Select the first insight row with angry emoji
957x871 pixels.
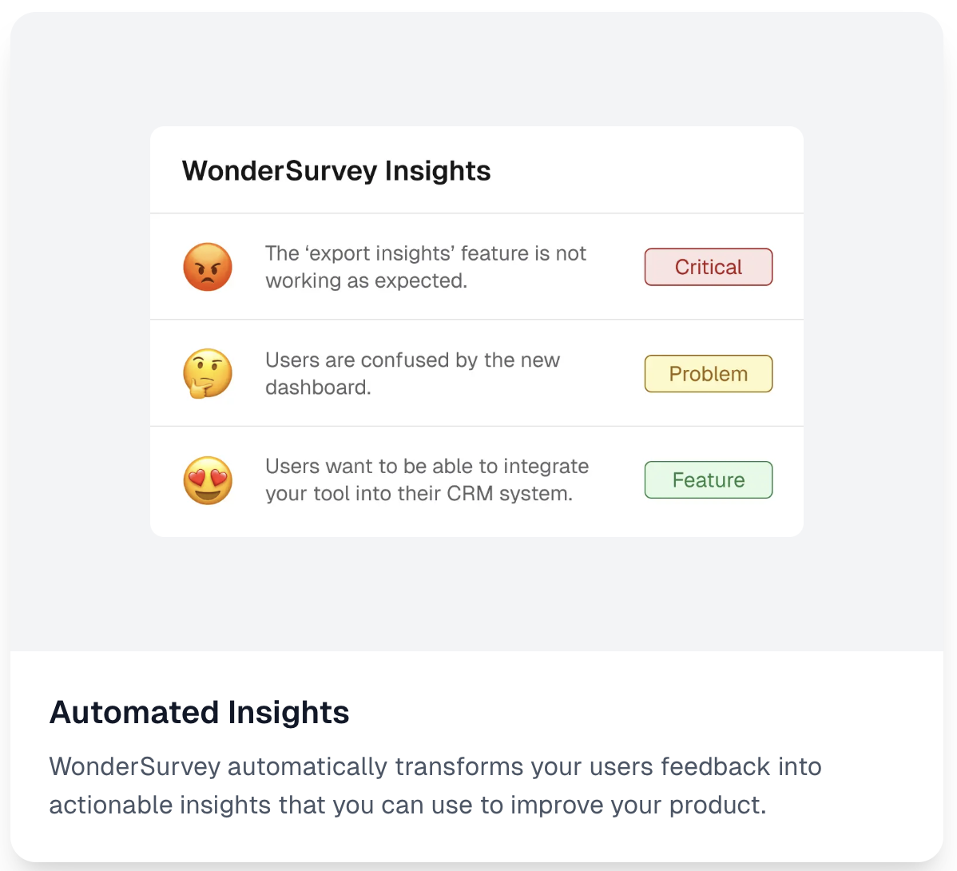pyautogui.click(x=477, y=267)
